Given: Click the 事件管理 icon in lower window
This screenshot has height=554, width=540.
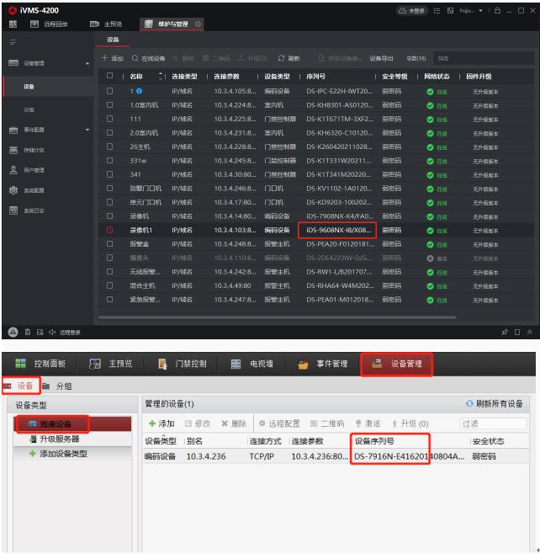Looking at the screenshot, I should (x=303, y=364).
